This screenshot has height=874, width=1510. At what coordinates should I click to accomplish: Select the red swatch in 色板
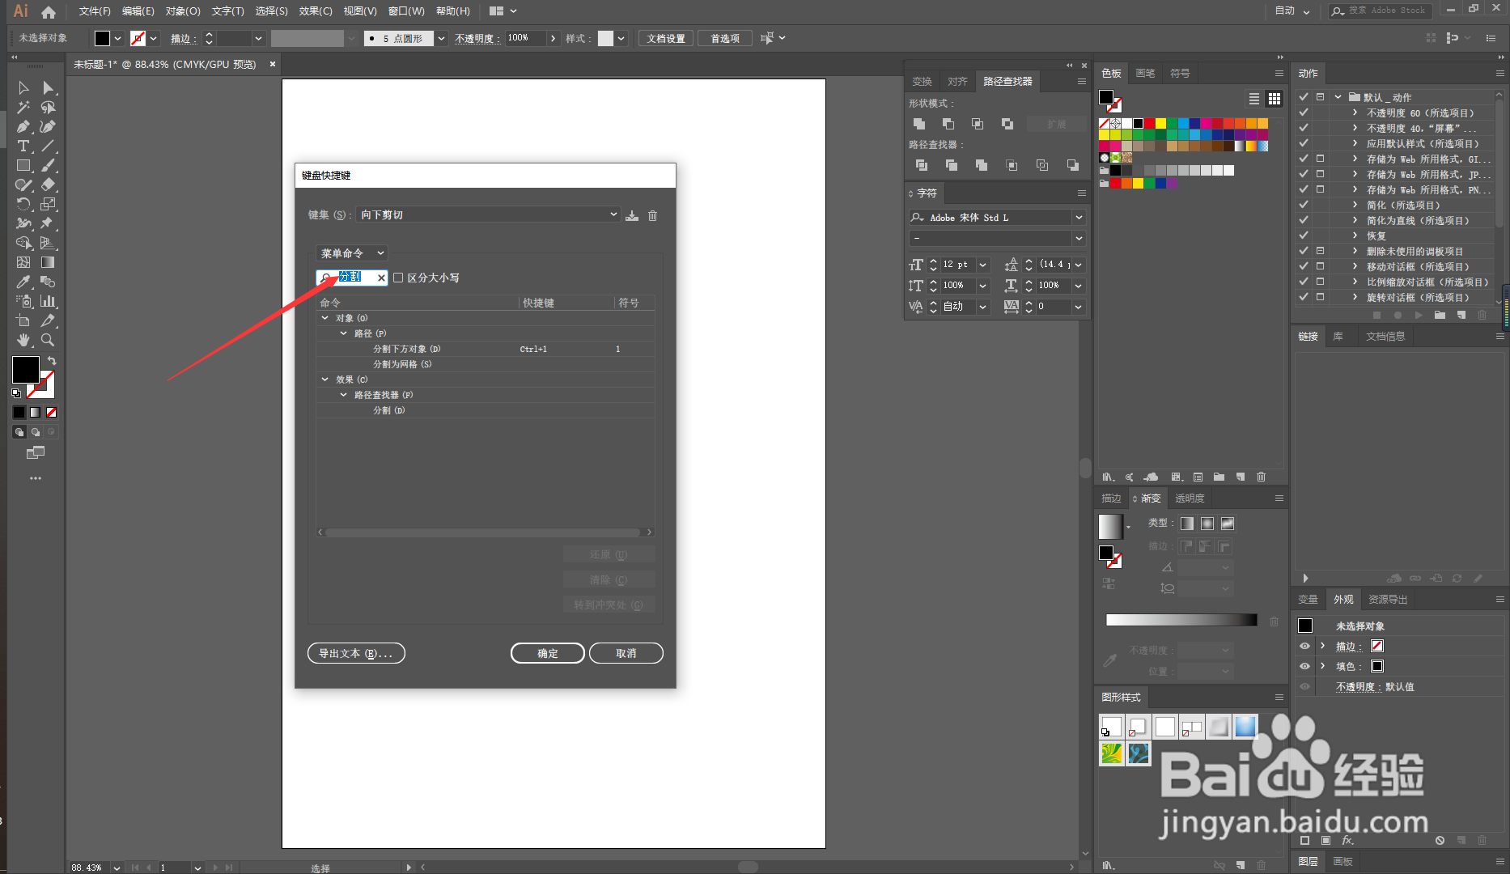click(x=1149, y=123)
